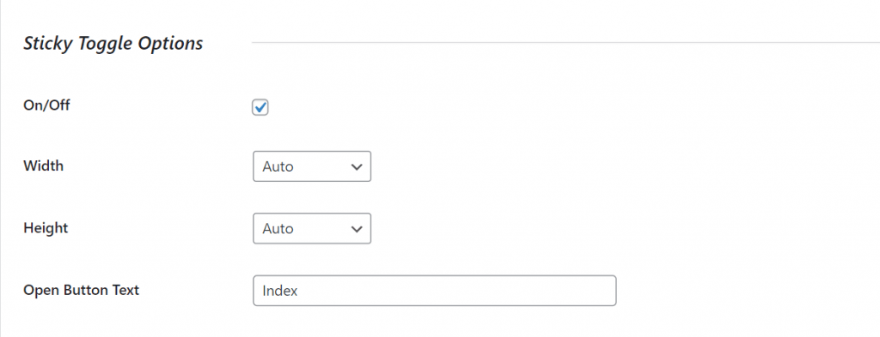This screenshot has width=880, height=337.
Task: Open the Width dropdown
Action: point(312,166)
